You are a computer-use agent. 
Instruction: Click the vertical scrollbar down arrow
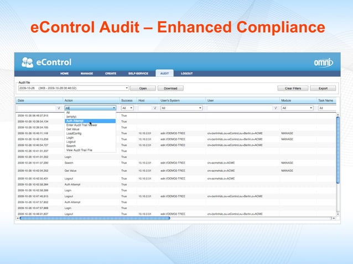[x=338, y=214]
